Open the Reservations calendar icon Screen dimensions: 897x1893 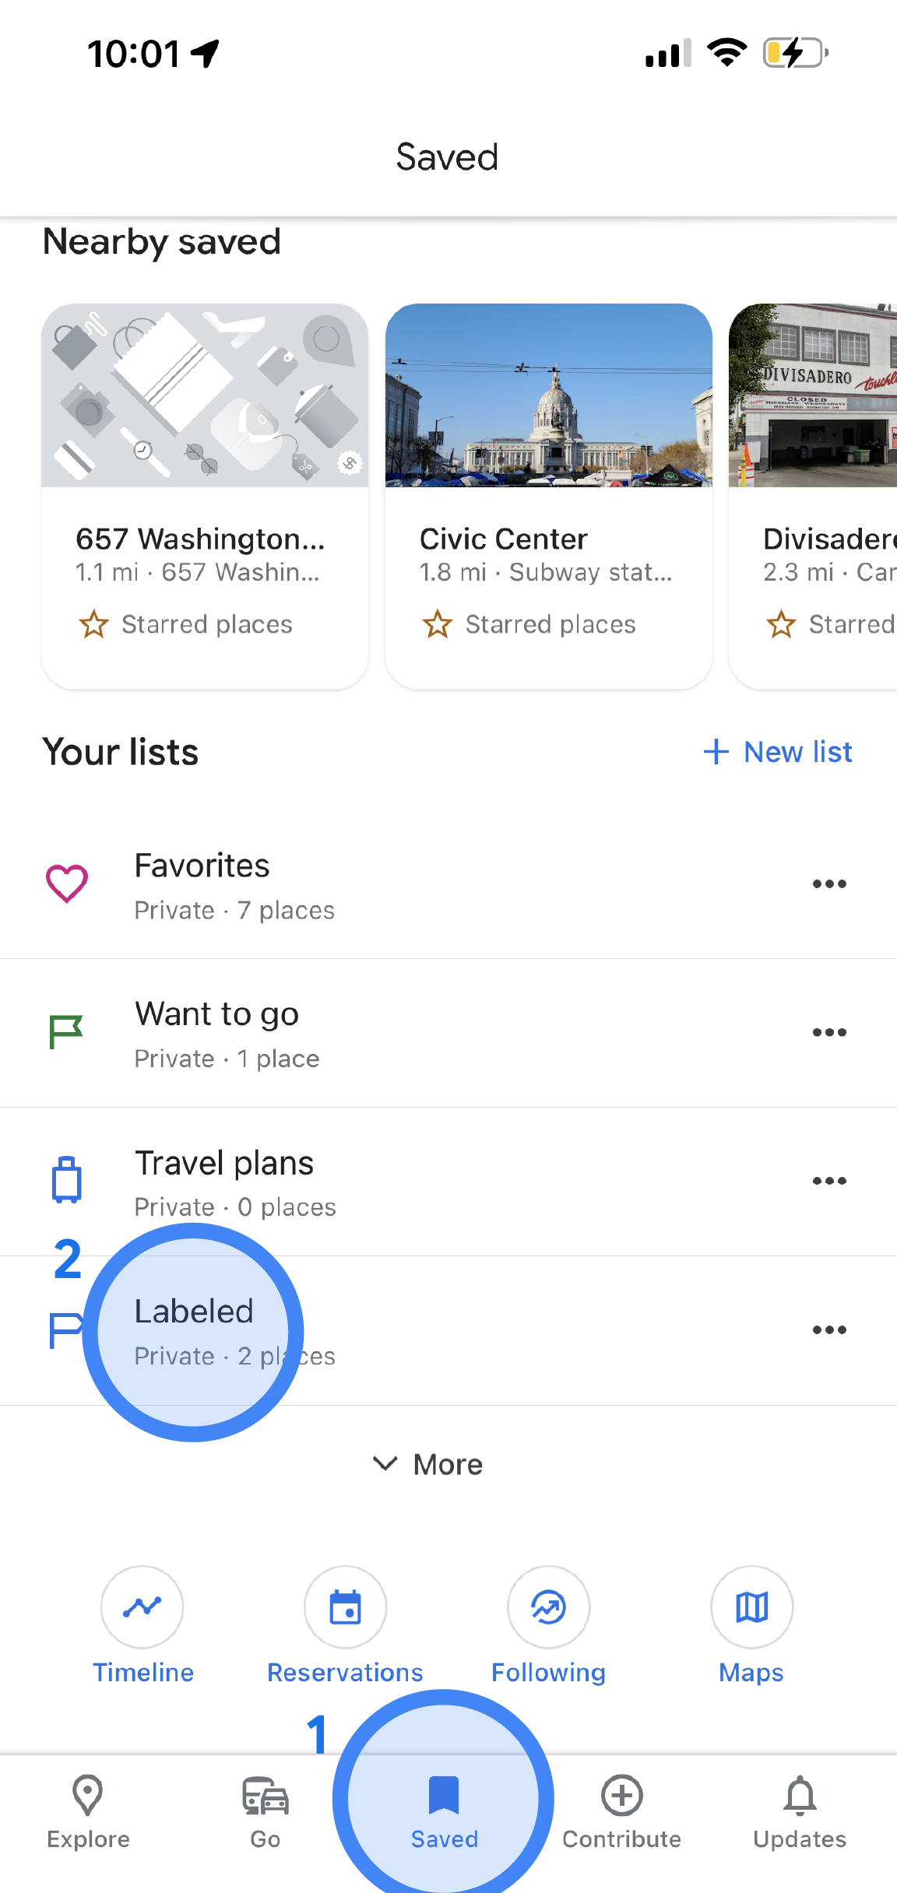346,1607
